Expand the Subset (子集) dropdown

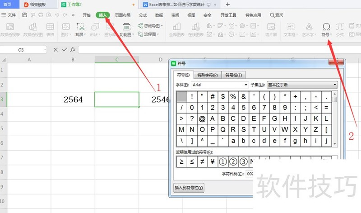point(335,85)
